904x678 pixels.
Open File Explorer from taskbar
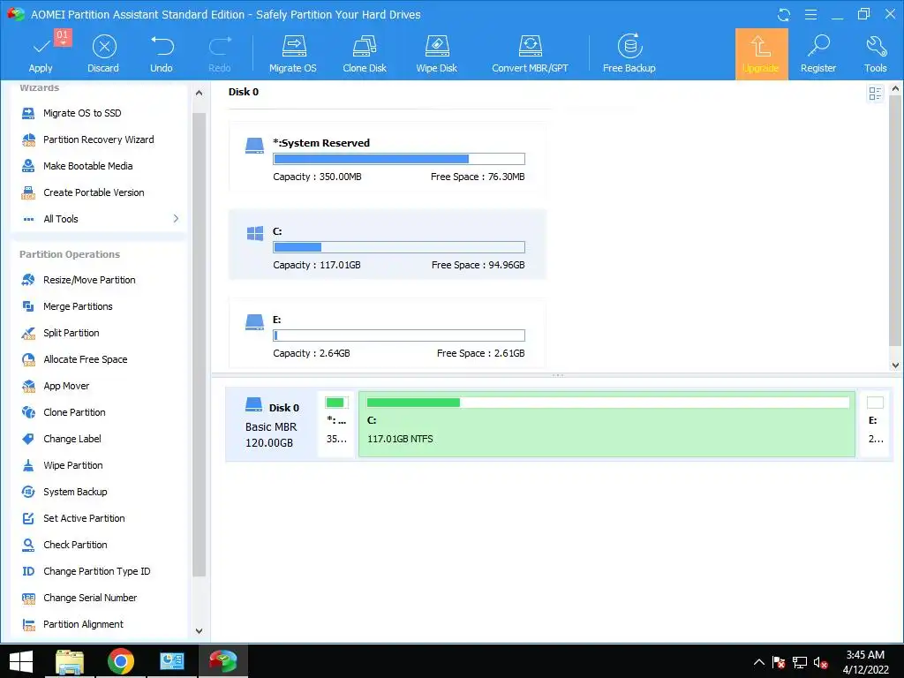click(x=70, y=661)
